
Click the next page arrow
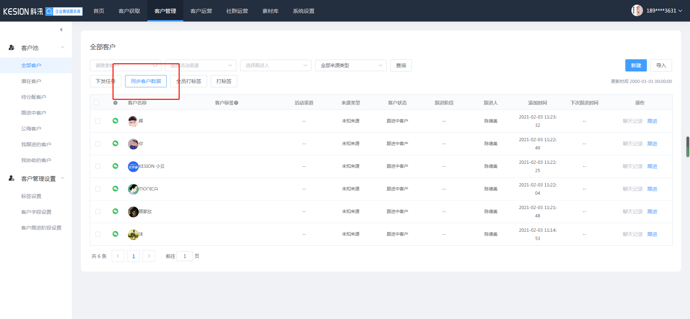pyautogui.click(x=149, y=256)
